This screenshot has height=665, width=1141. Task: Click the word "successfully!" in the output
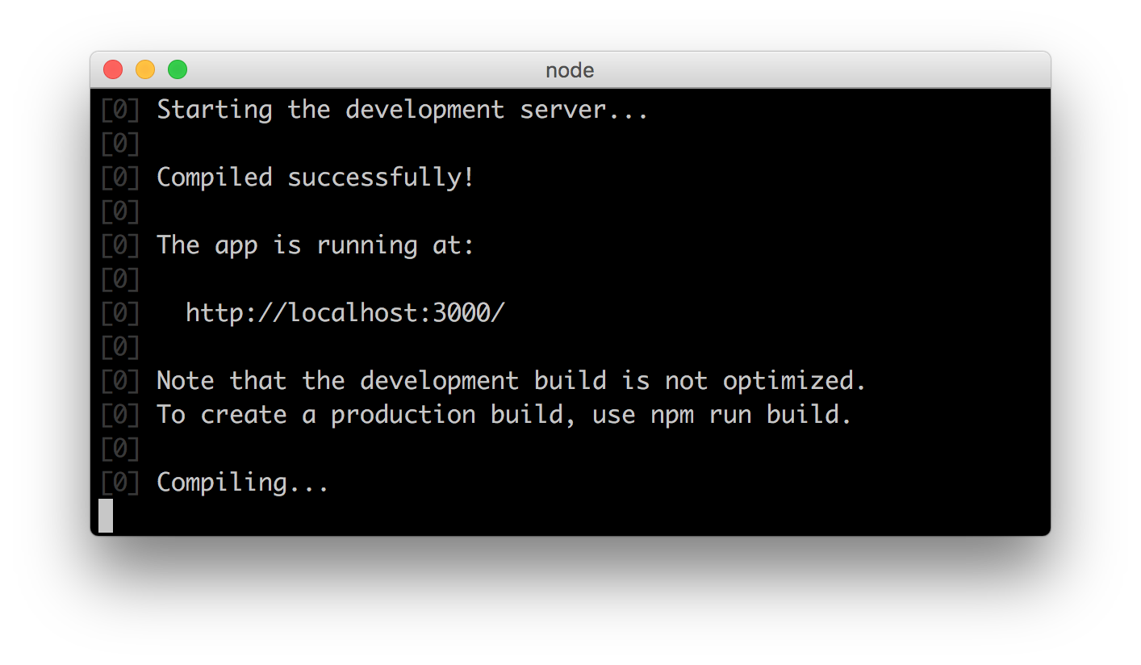(x=381, y=178)
